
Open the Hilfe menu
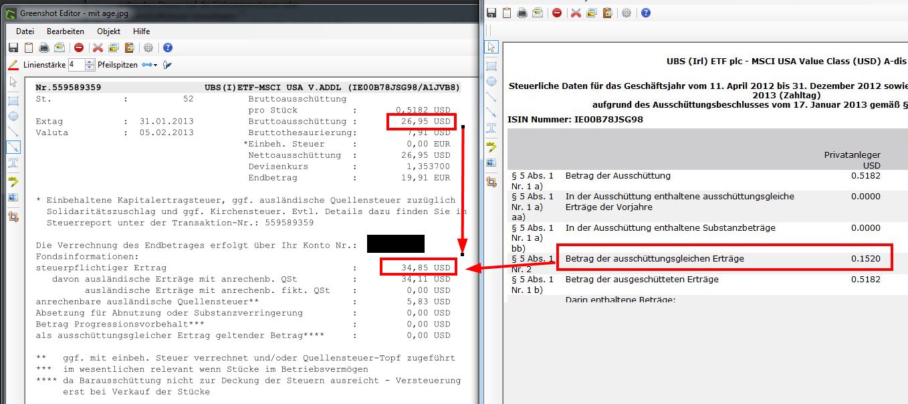(x=141, y=31)
